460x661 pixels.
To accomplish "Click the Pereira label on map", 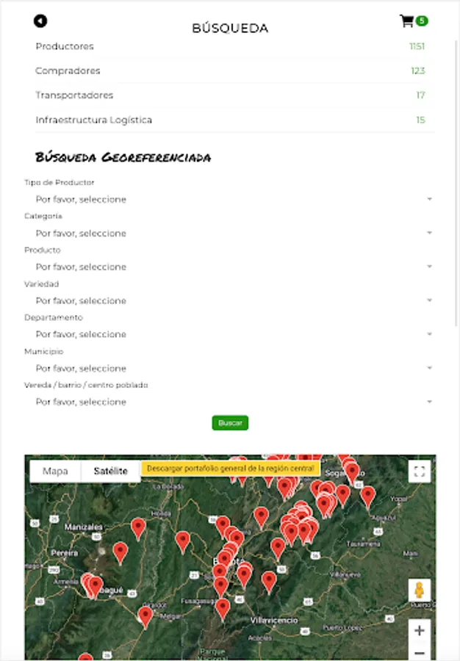I will (65, 552).
